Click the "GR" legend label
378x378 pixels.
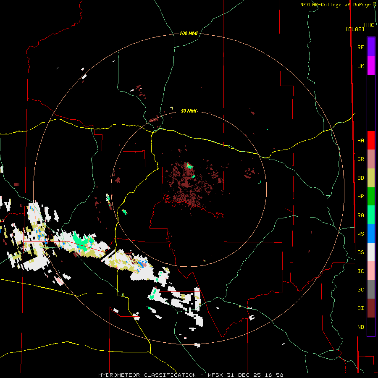pos(360,159)
